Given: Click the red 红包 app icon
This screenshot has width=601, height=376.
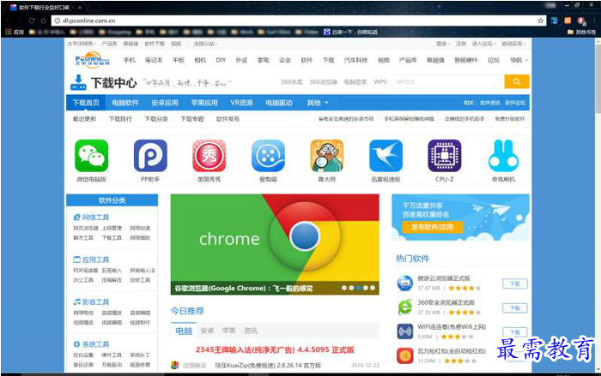Looking at the screenshot, I should pos(404,355).
